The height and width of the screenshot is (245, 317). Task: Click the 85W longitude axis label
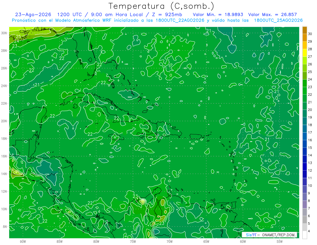pos(60,242)
